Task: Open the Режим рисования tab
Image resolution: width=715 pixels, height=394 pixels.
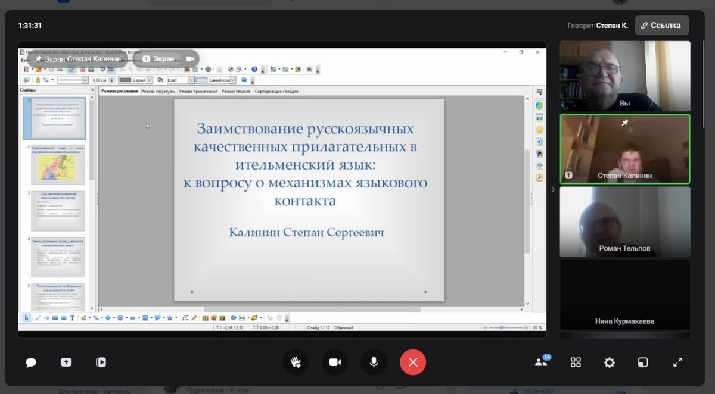Action: tap(120, 92)
